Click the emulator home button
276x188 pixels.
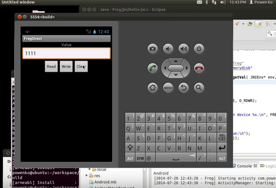(x=153, y=88)
